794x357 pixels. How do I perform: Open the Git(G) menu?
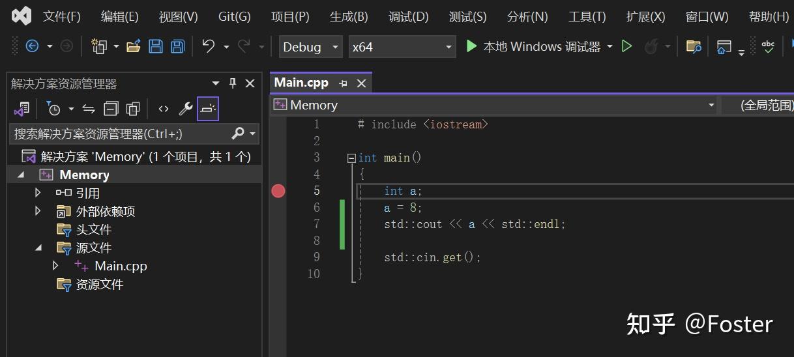pos(235,16)
